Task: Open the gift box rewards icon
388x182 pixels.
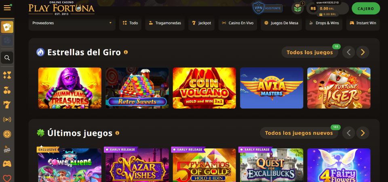Action: tap(298, 8)
